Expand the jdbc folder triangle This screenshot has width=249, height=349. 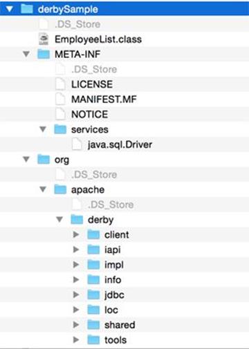click(76, 294)
